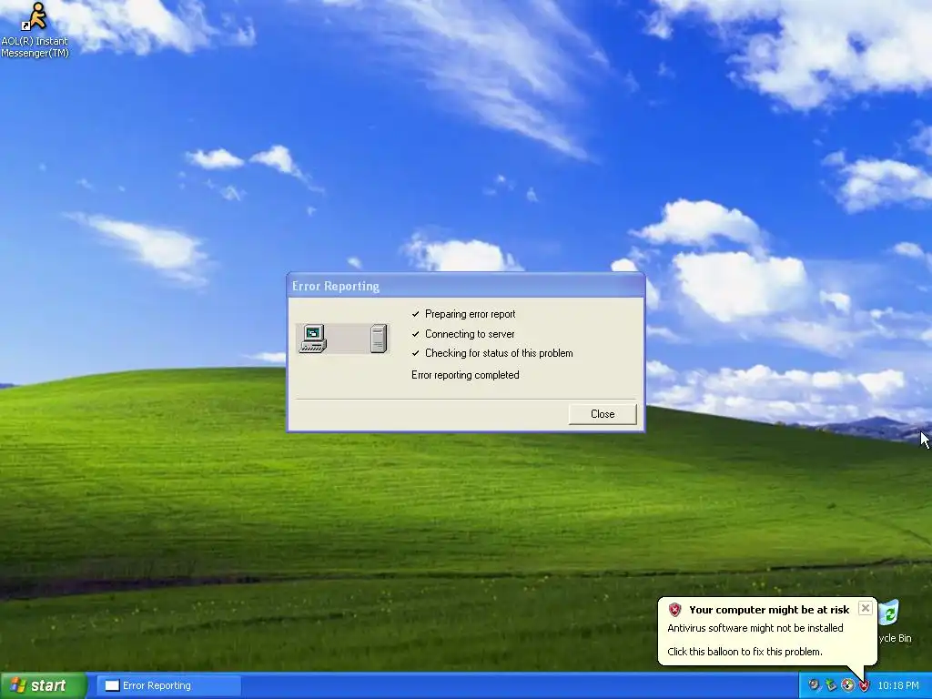The height and width of the screenshot is (699, 932).
Task: Click the Windows tour tray icon
Action: tap(848, 685)
